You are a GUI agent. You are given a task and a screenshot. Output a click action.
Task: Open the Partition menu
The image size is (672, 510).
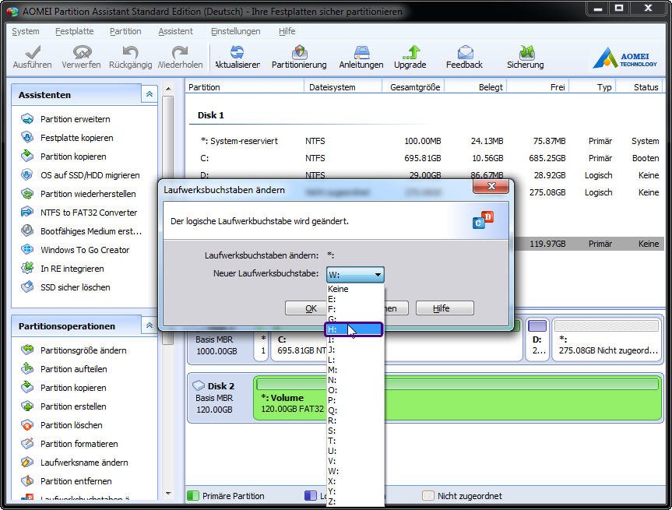pyautogui.click(x=125, y=31)
